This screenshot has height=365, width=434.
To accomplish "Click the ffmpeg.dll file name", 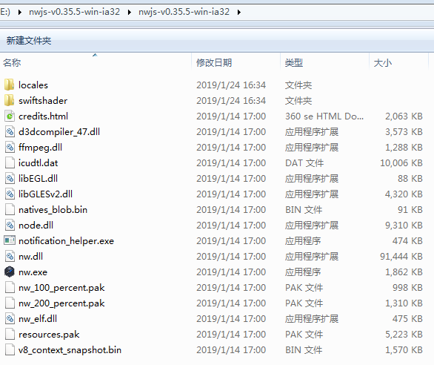I will [40, 148].
